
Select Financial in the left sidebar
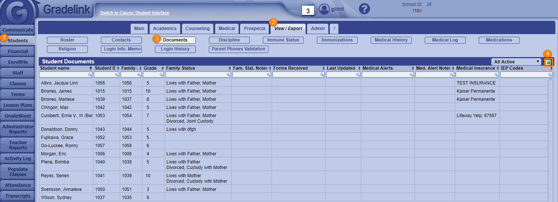[18, 52]
